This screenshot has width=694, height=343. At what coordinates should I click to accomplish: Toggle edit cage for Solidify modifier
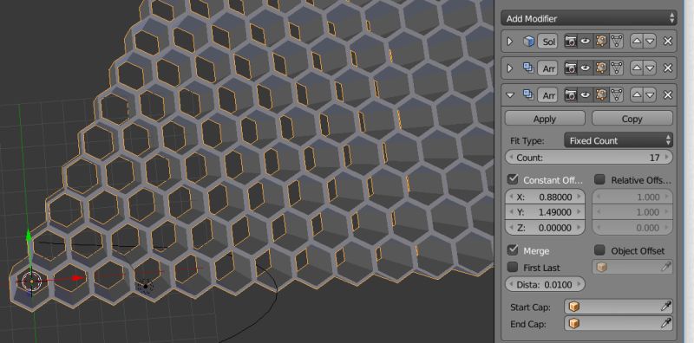point(616,42)
